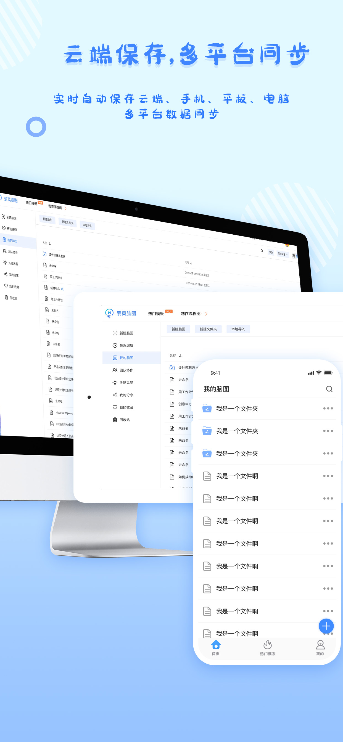343x742 pixels.
Task: Click the 新建脑图 sidebar icon on the monitor
Action: 4,216
